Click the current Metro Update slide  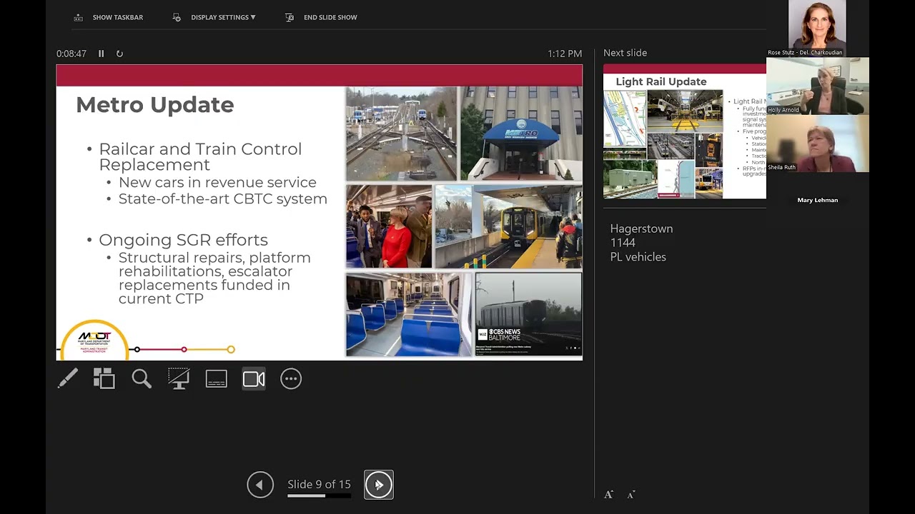pyautogui.click(x=320, y=213)
